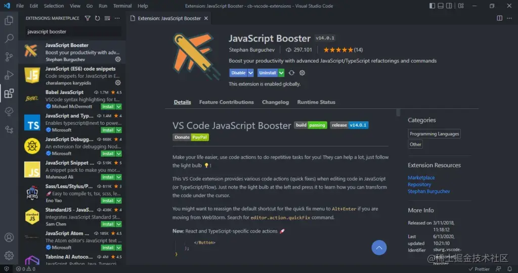Install the Babel JavaScript extension
Screen dimensions: 518x273
pos(108,107)
